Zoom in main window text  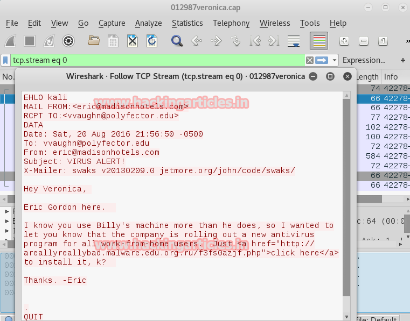[344, 41]
